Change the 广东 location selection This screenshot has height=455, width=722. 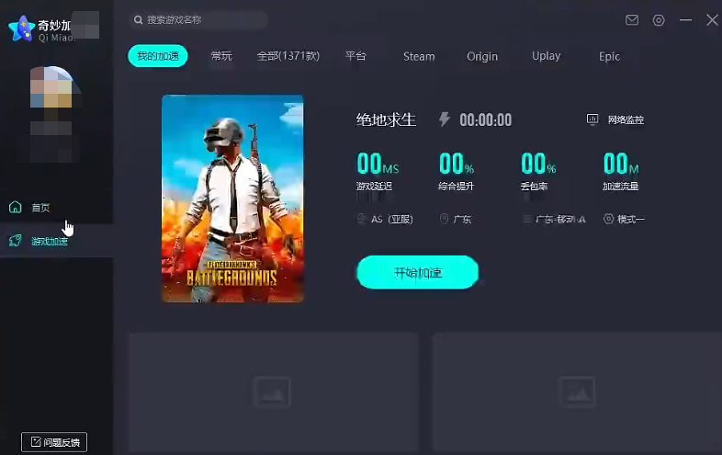point(462,219)
